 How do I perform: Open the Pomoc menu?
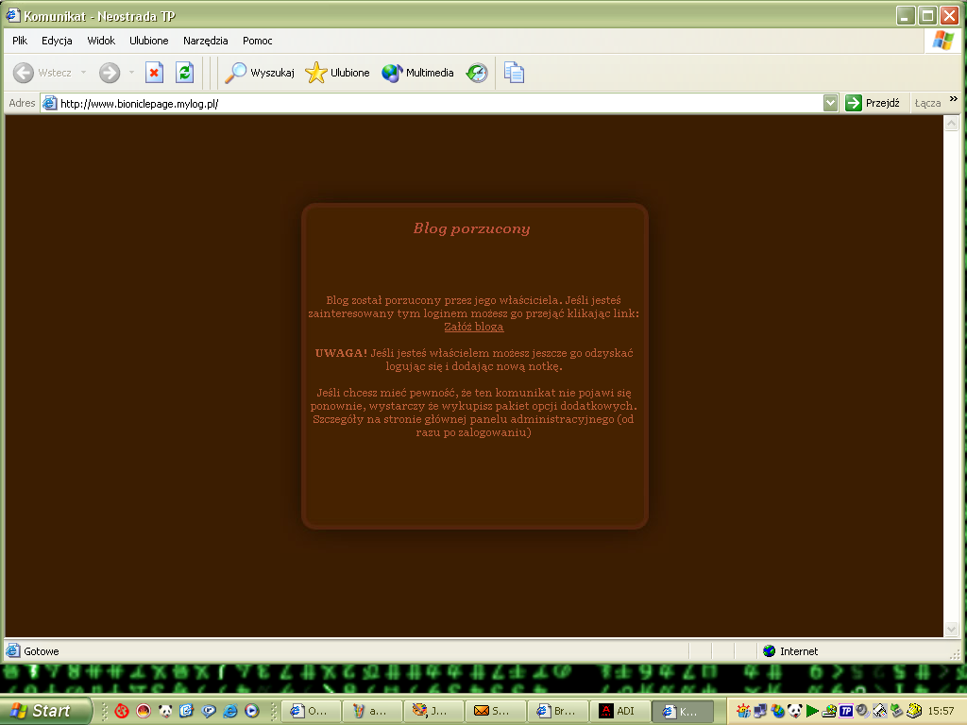[257, 41]
